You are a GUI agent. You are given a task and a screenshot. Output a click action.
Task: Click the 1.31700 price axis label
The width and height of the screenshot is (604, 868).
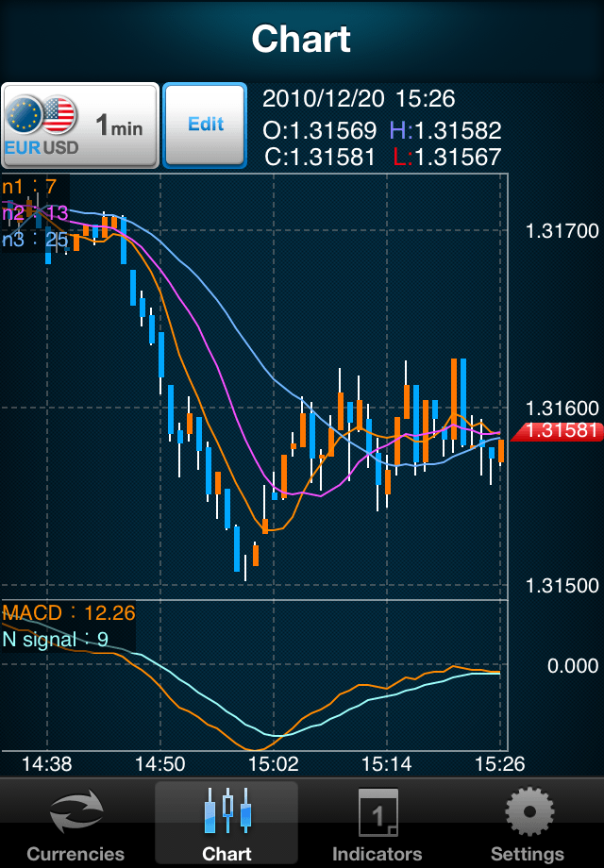[x=562, y=231]
